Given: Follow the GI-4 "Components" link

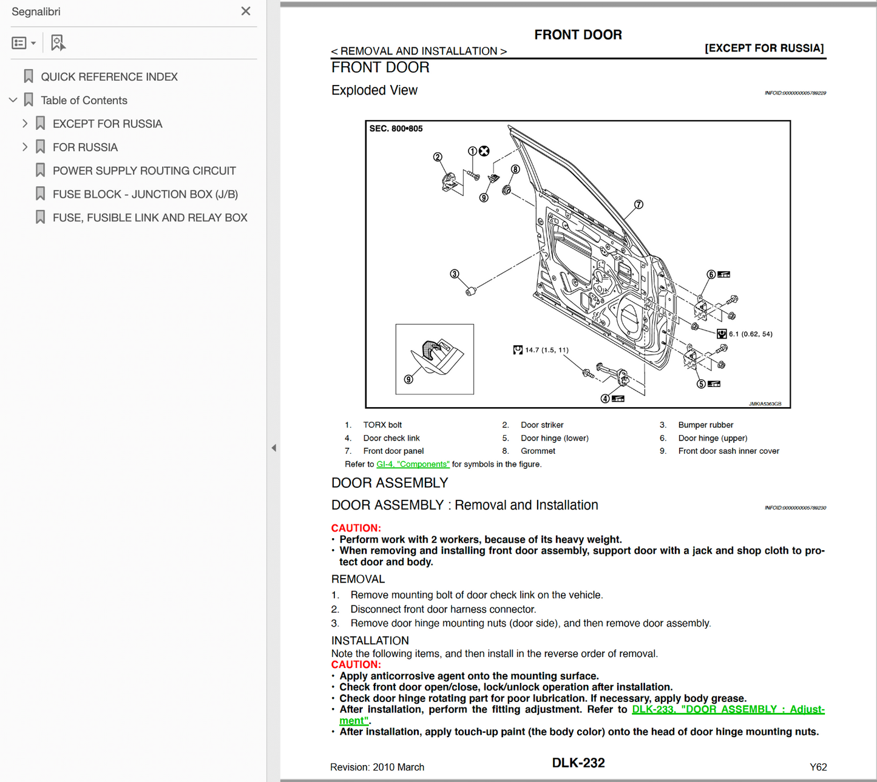Looking at the screenshot, I should click(413, 464).
